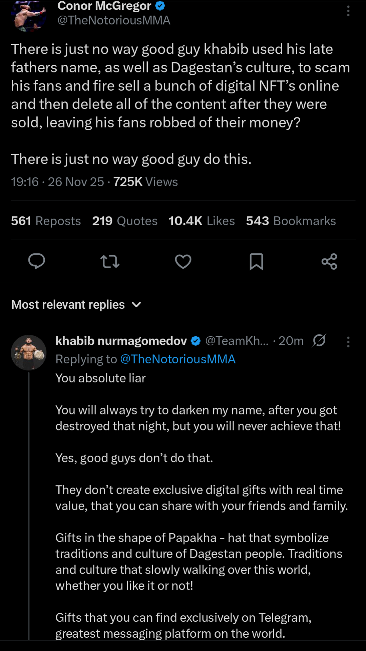Open three-dot menu on khabib's reply
This screenshot has width=366, height=651.
coord(348,342)
